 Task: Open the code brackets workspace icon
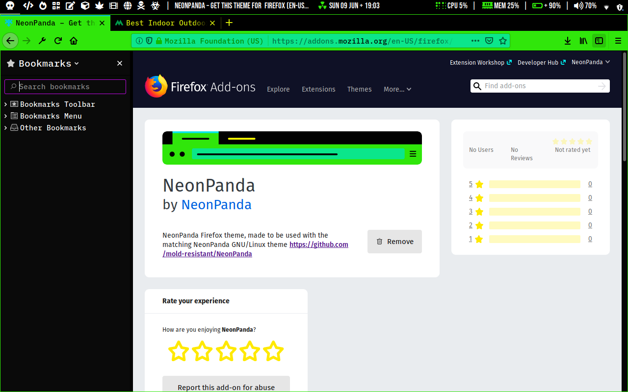[x=28, y=6]
